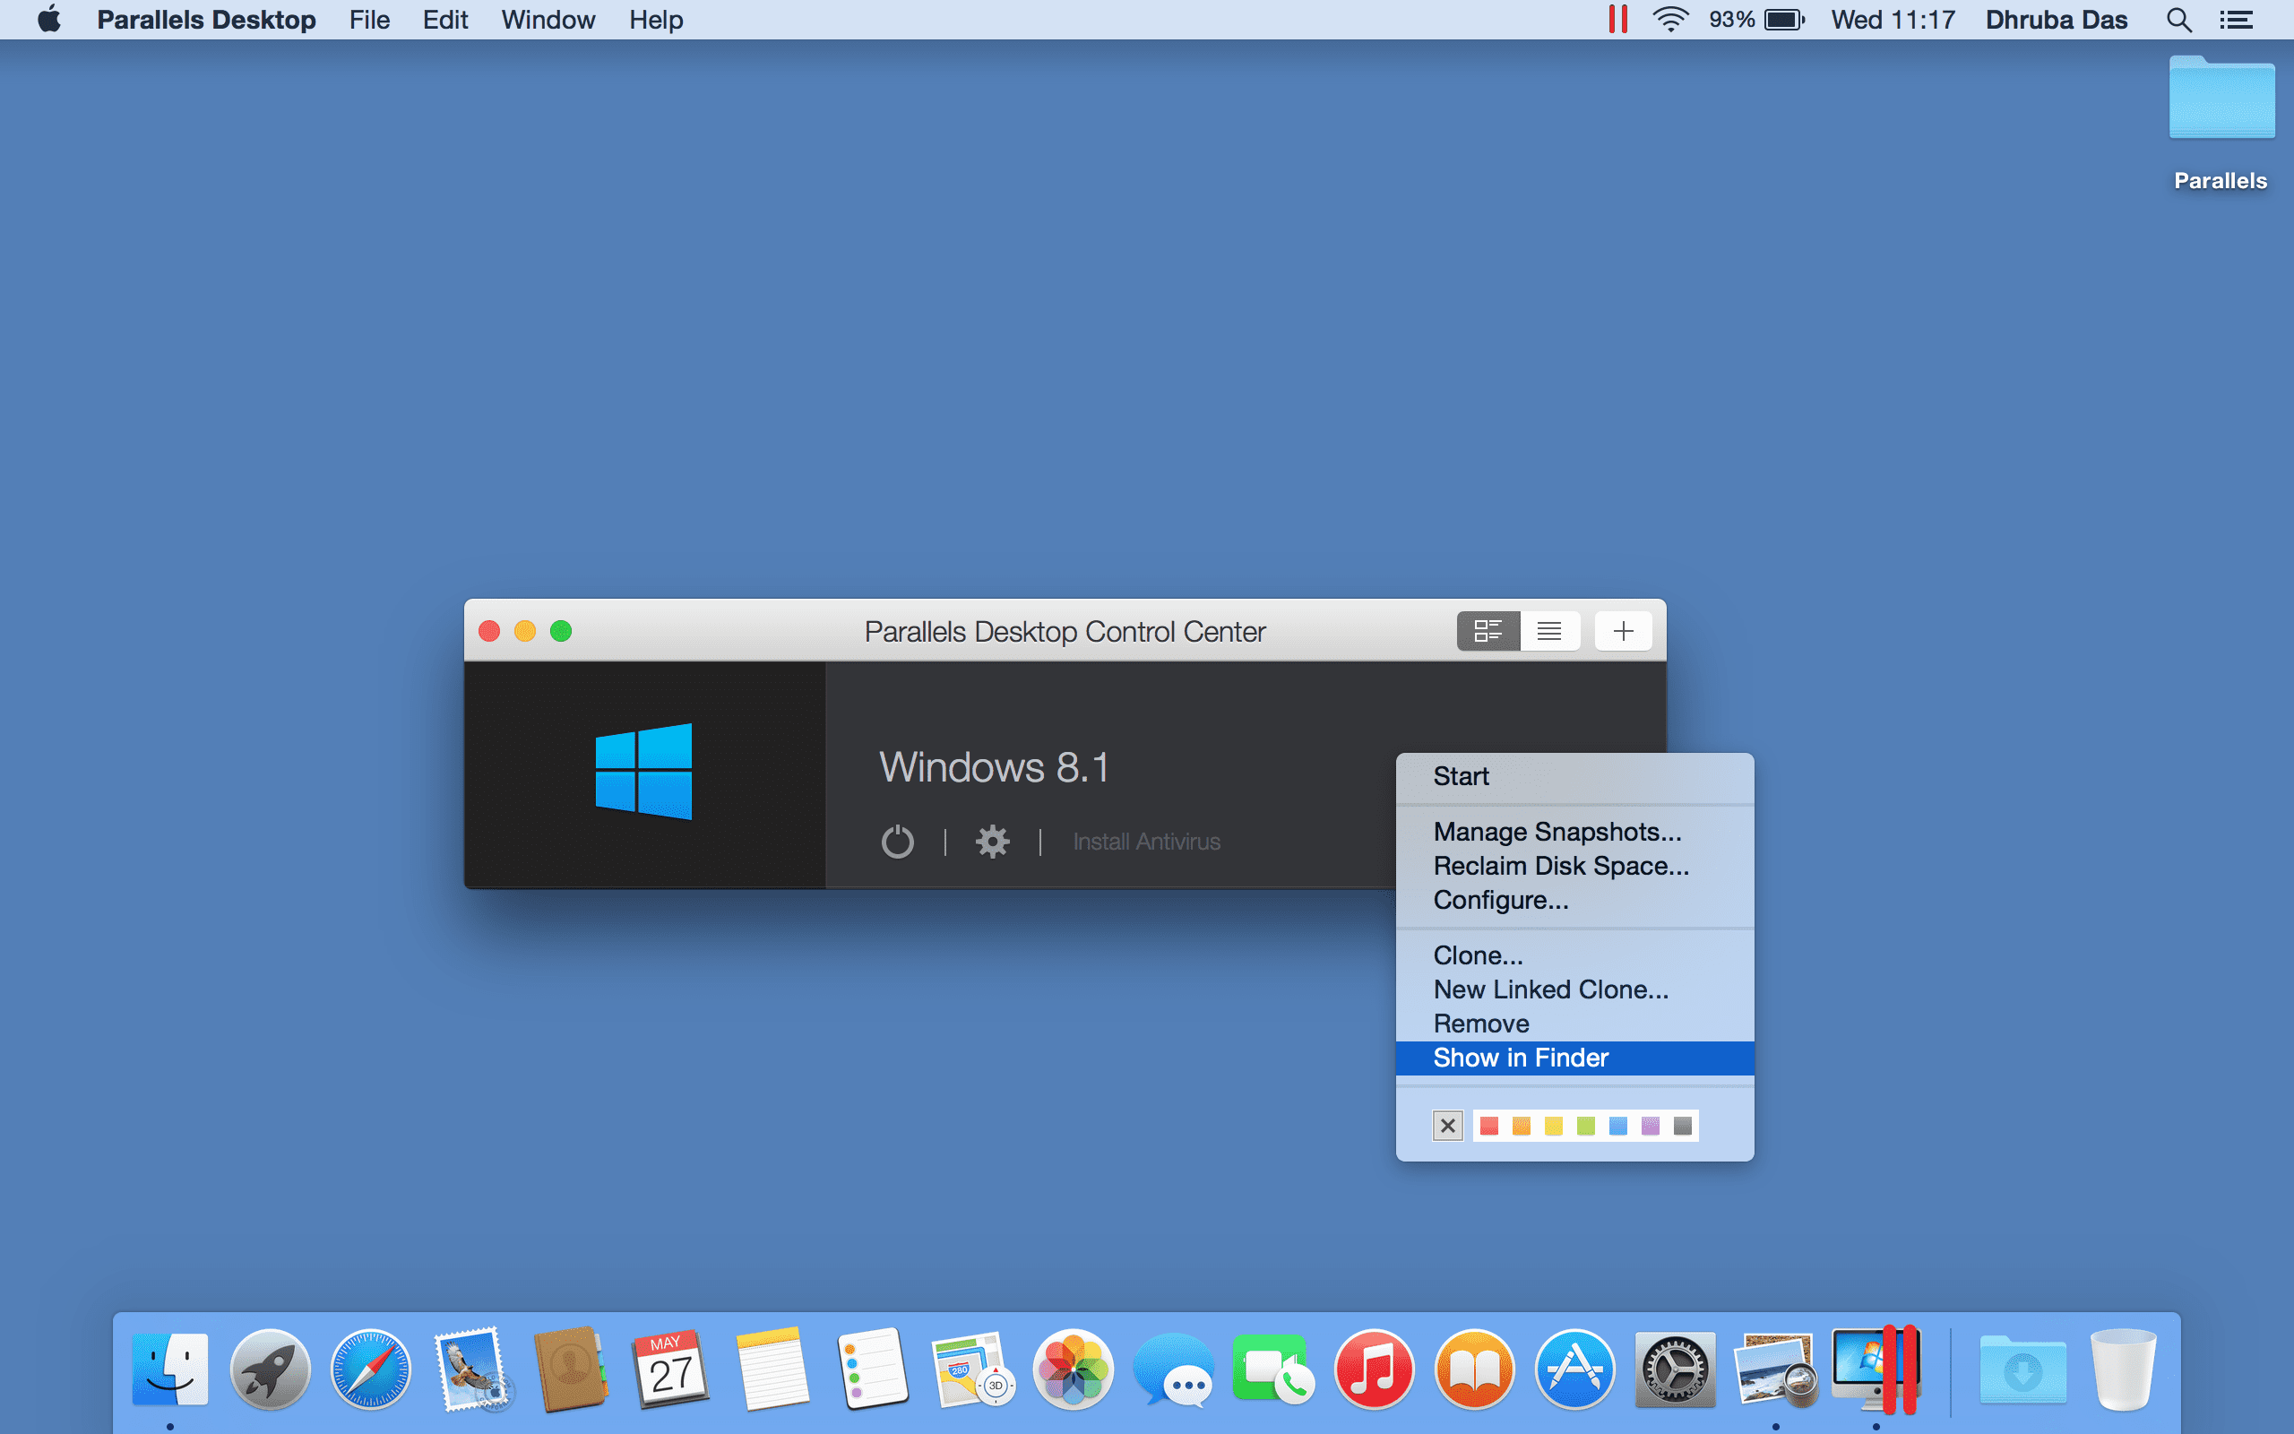
Task: Apply the gray color label
Action: (x=1683, y=1126)
